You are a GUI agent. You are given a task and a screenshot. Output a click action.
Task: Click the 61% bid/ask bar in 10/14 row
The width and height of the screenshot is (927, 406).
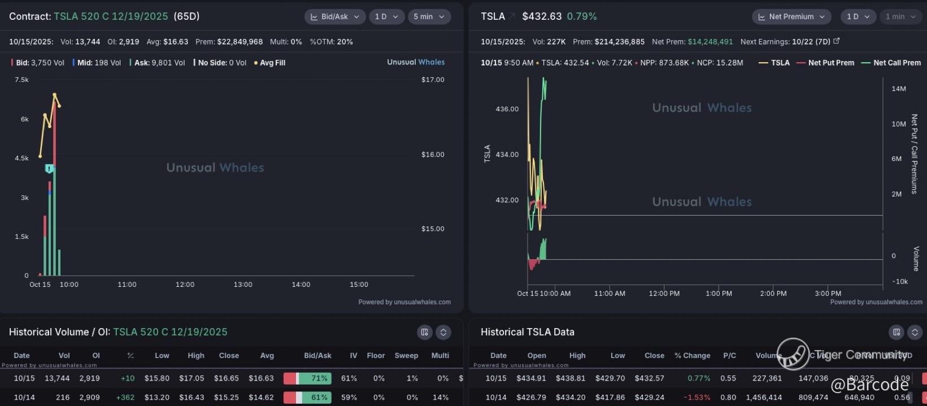pyautogui.click(x=307, y=398)
